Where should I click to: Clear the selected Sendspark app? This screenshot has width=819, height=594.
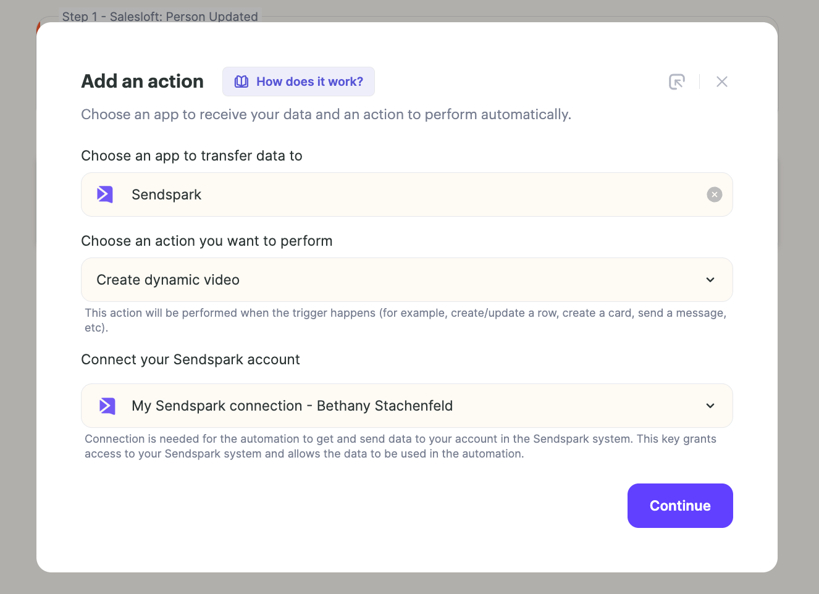click(x=715, y=195)
